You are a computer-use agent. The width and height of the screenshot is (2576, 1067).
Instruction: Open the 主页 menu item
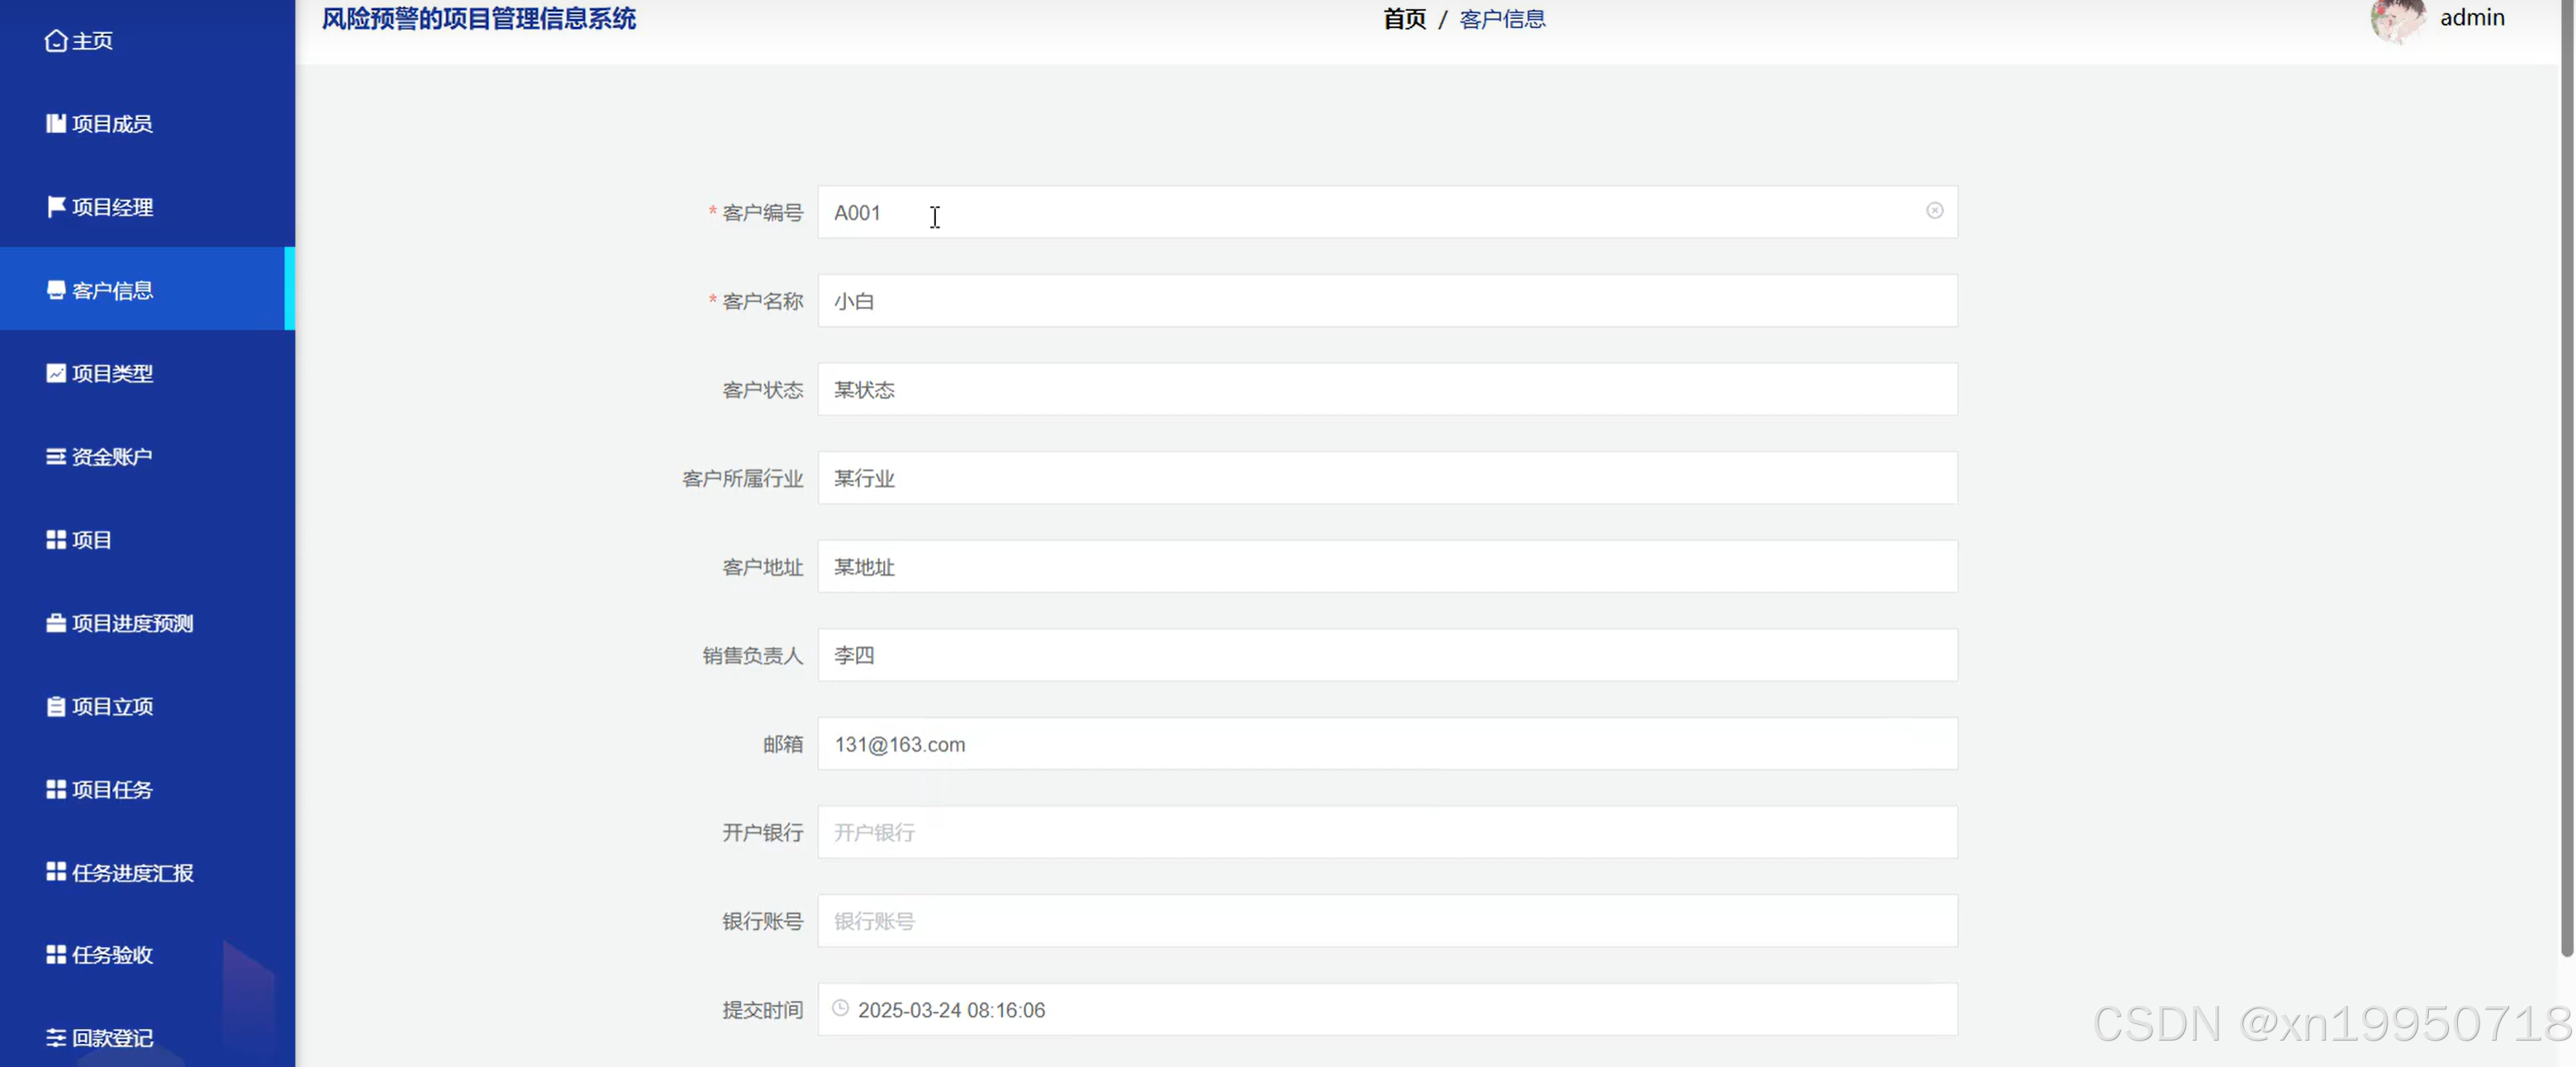[x=147, y=41]
